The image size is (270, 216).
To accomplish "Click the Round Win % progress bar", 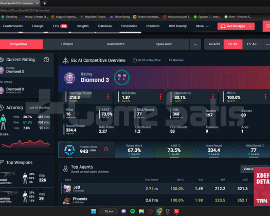I will point(134,157).
